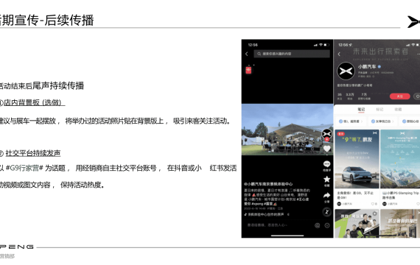Open the 35 following count
Screen dimensions: 420x265
coord(340,96)
